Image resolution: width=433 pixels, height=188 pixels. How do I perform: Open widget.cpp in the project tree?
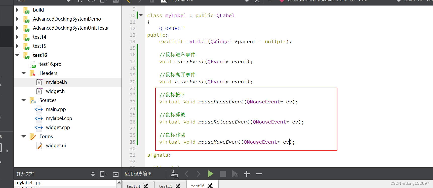tap(58, 127)
